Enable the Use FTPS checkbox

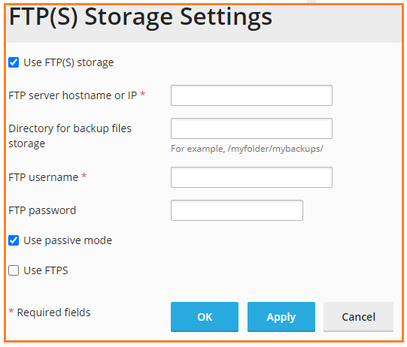[14, 270]
